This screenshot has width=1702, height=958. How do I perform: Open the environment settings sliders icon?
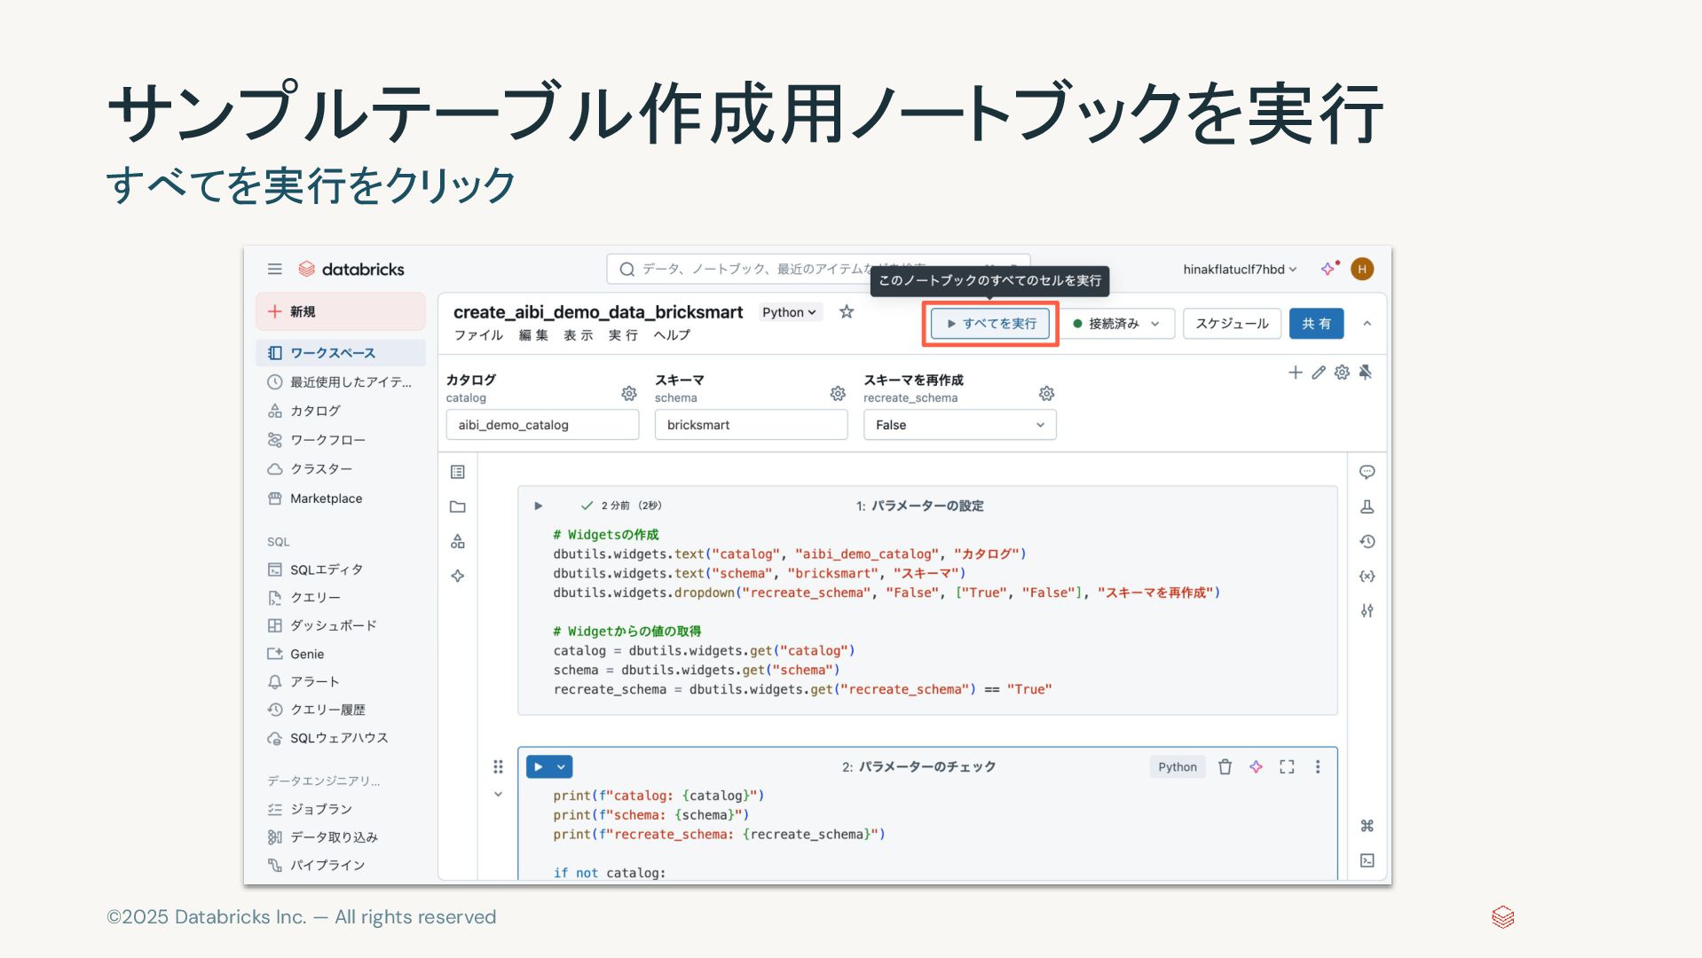pyautogui.click(x=1367, y=610)
